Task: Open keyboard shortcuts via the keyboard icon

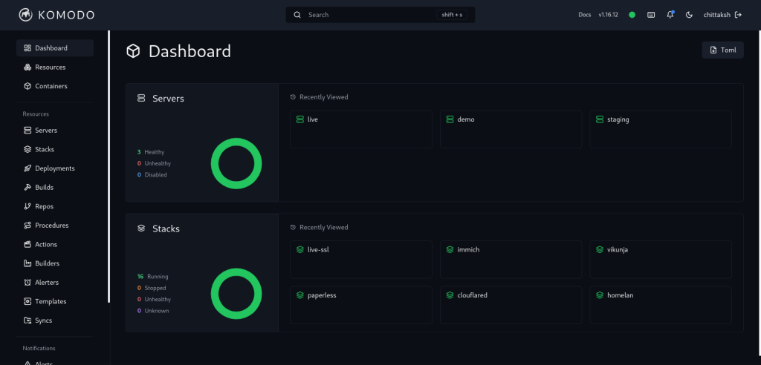Action: [651, 15]
